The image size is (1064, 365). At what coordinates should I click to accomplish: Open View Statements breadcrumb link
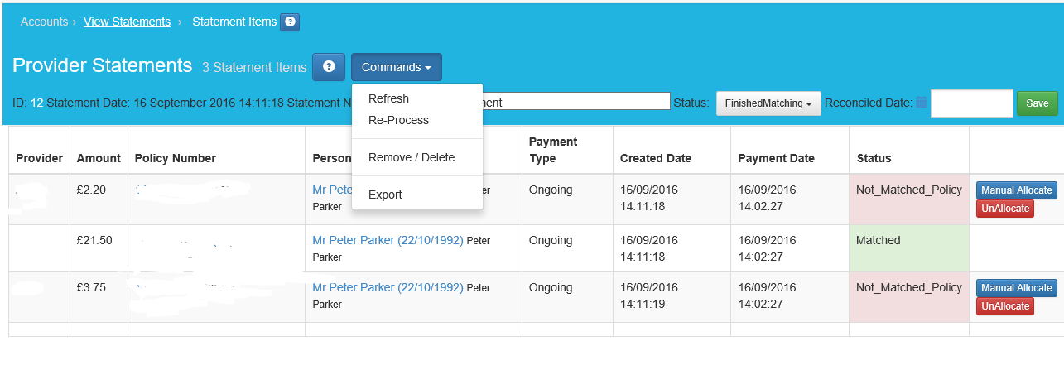[x=127, y=22]
